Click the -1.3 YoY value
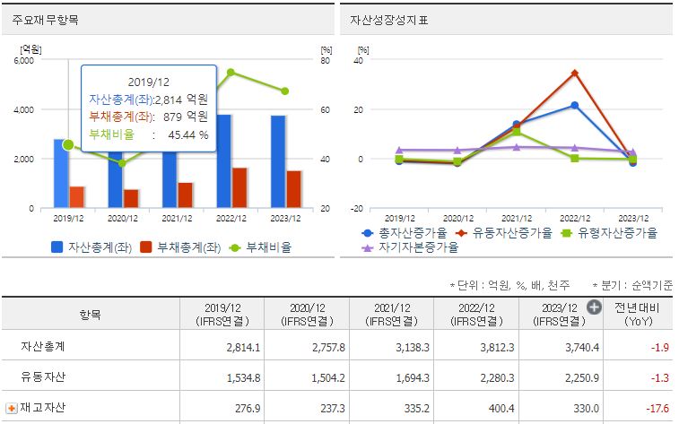Screen dimensions: 679x424 [660, 377]
